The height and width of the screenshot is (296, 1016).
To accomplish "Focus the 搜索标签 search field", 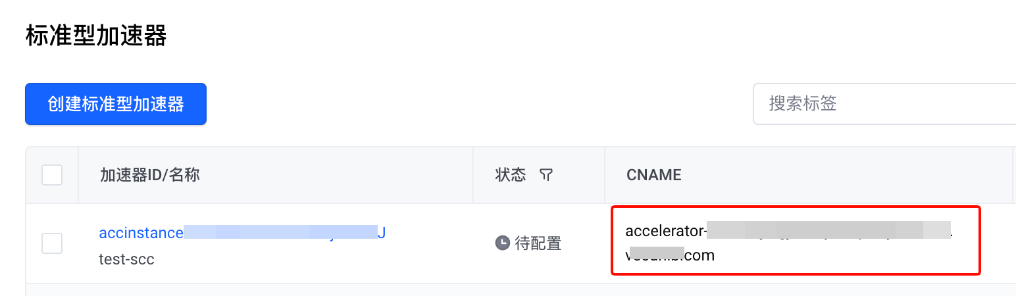I will point(884,103).
